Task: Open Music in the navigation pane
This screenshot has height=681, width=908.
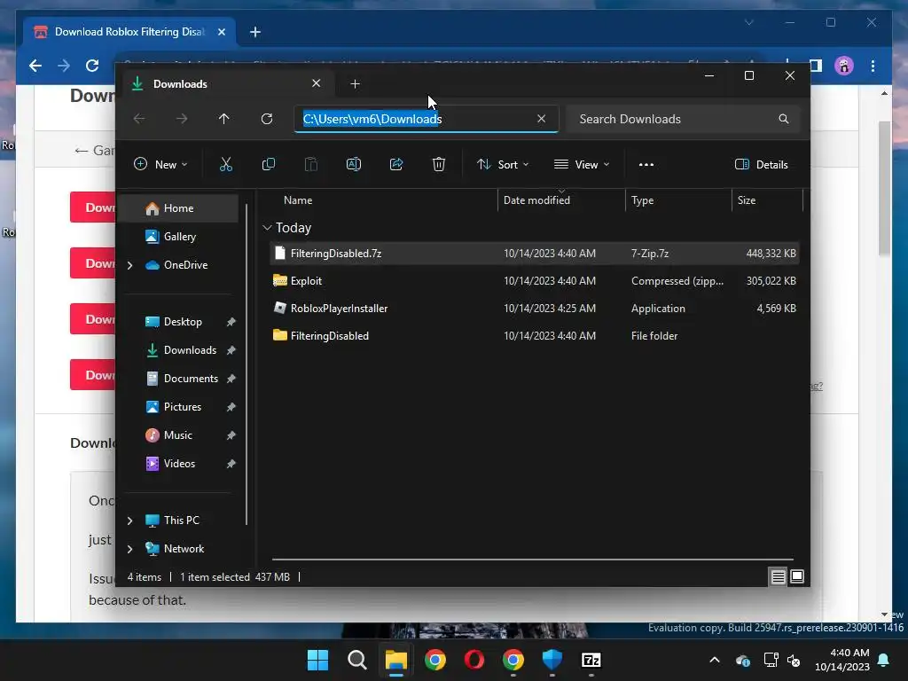Action: pyautogui.click(x=178, y=435)
